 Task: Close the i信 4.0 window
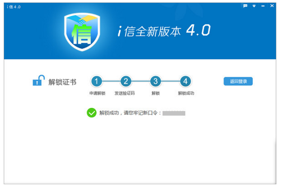272,6
